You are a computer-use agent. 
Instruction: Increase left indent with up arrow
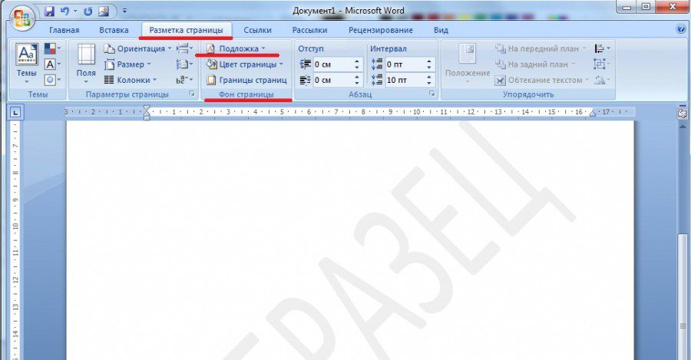(357, 61)
